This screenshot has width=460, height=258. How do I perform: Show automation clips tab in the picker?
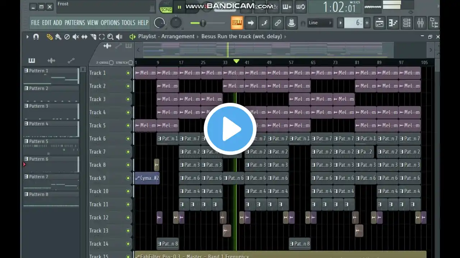pos(71,61)
